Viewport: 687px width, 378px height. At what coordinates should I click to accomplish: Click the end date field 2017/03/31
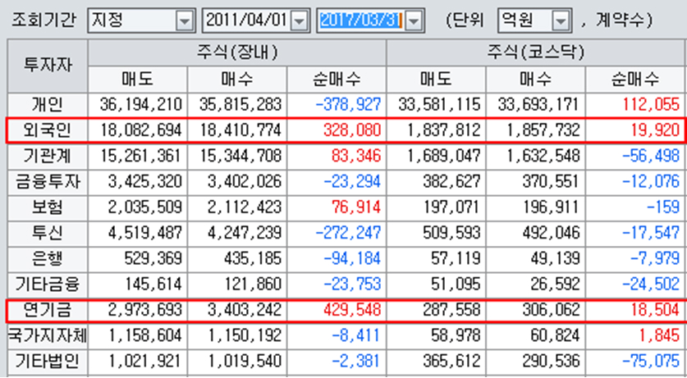pyautogui.click(x=360, y=20)
